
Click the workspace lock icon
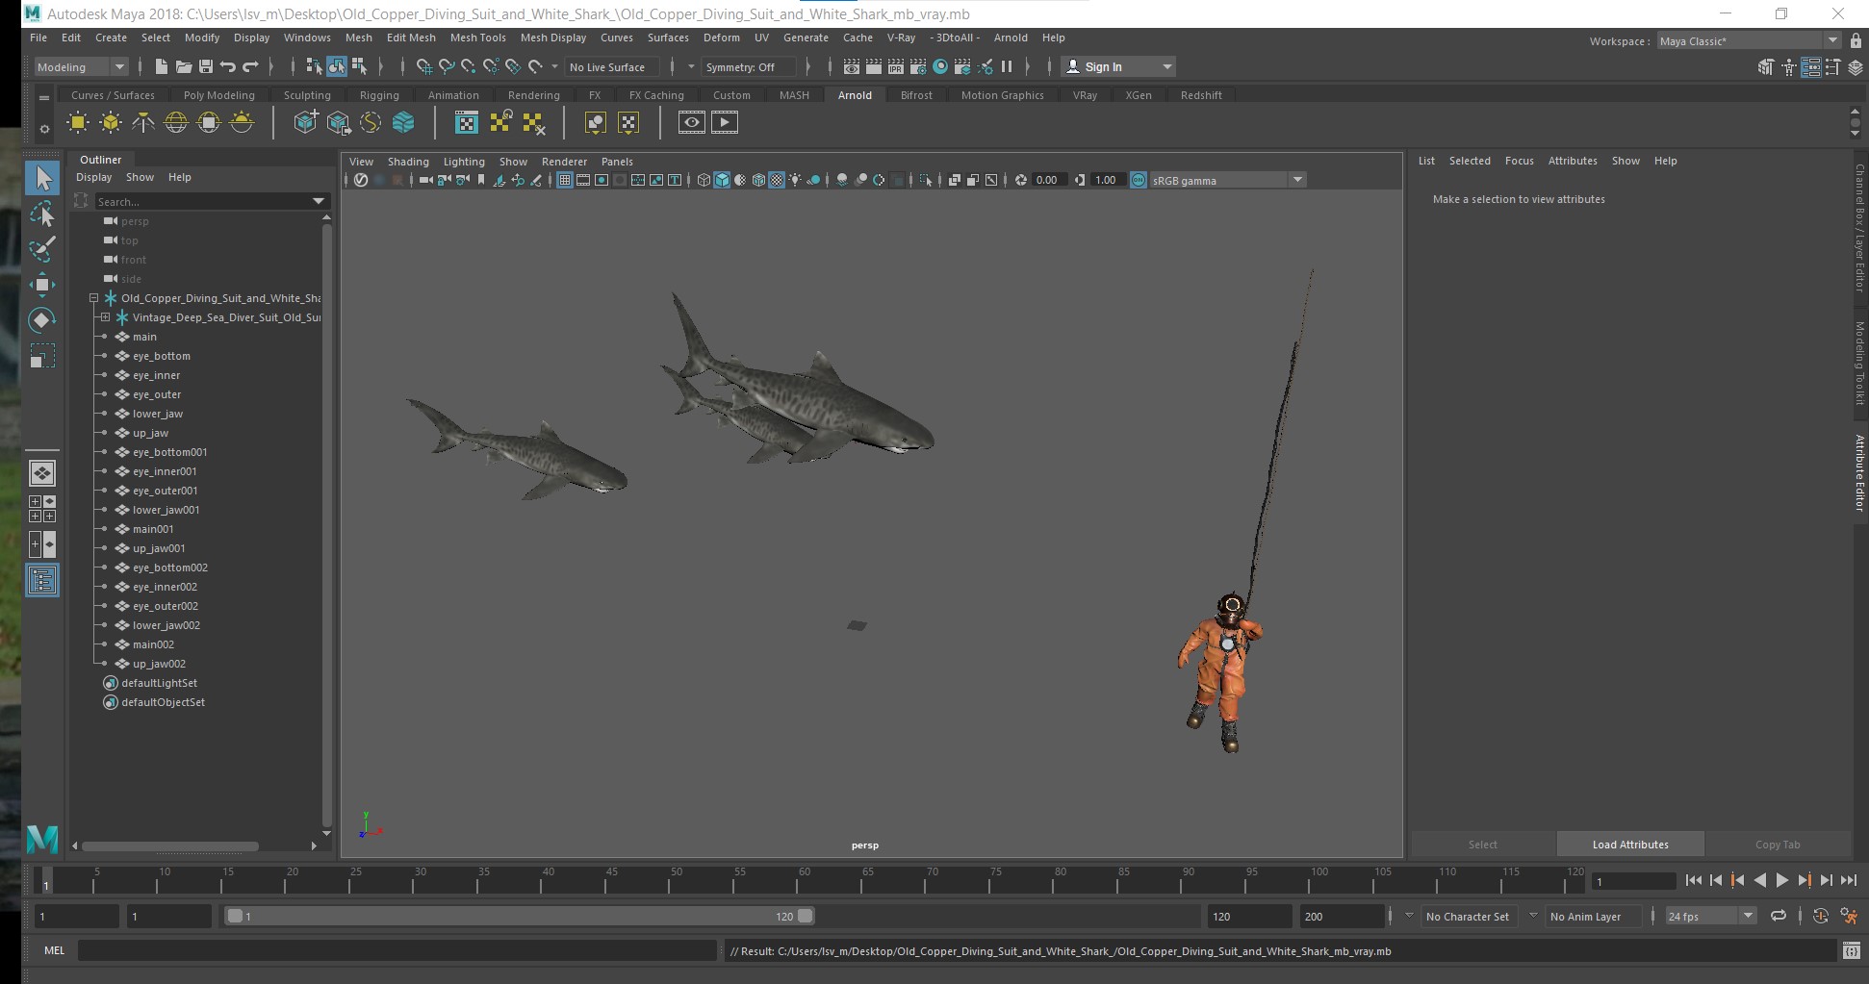(1856, 40)
